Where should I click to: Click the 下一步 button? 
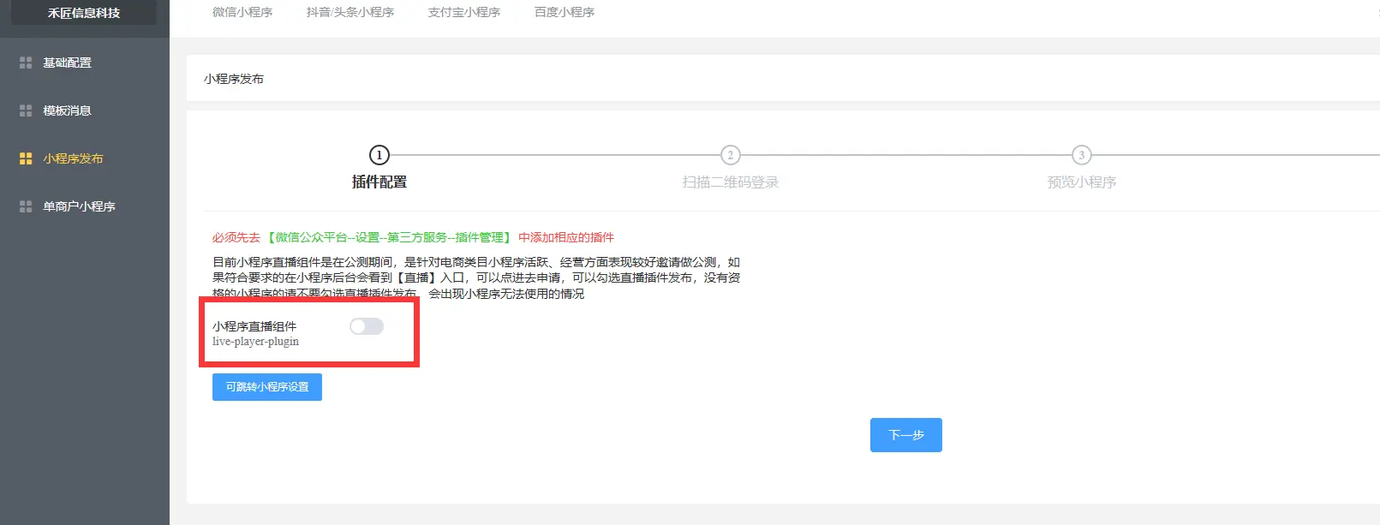pyautogui.click(x=905, y=435)
